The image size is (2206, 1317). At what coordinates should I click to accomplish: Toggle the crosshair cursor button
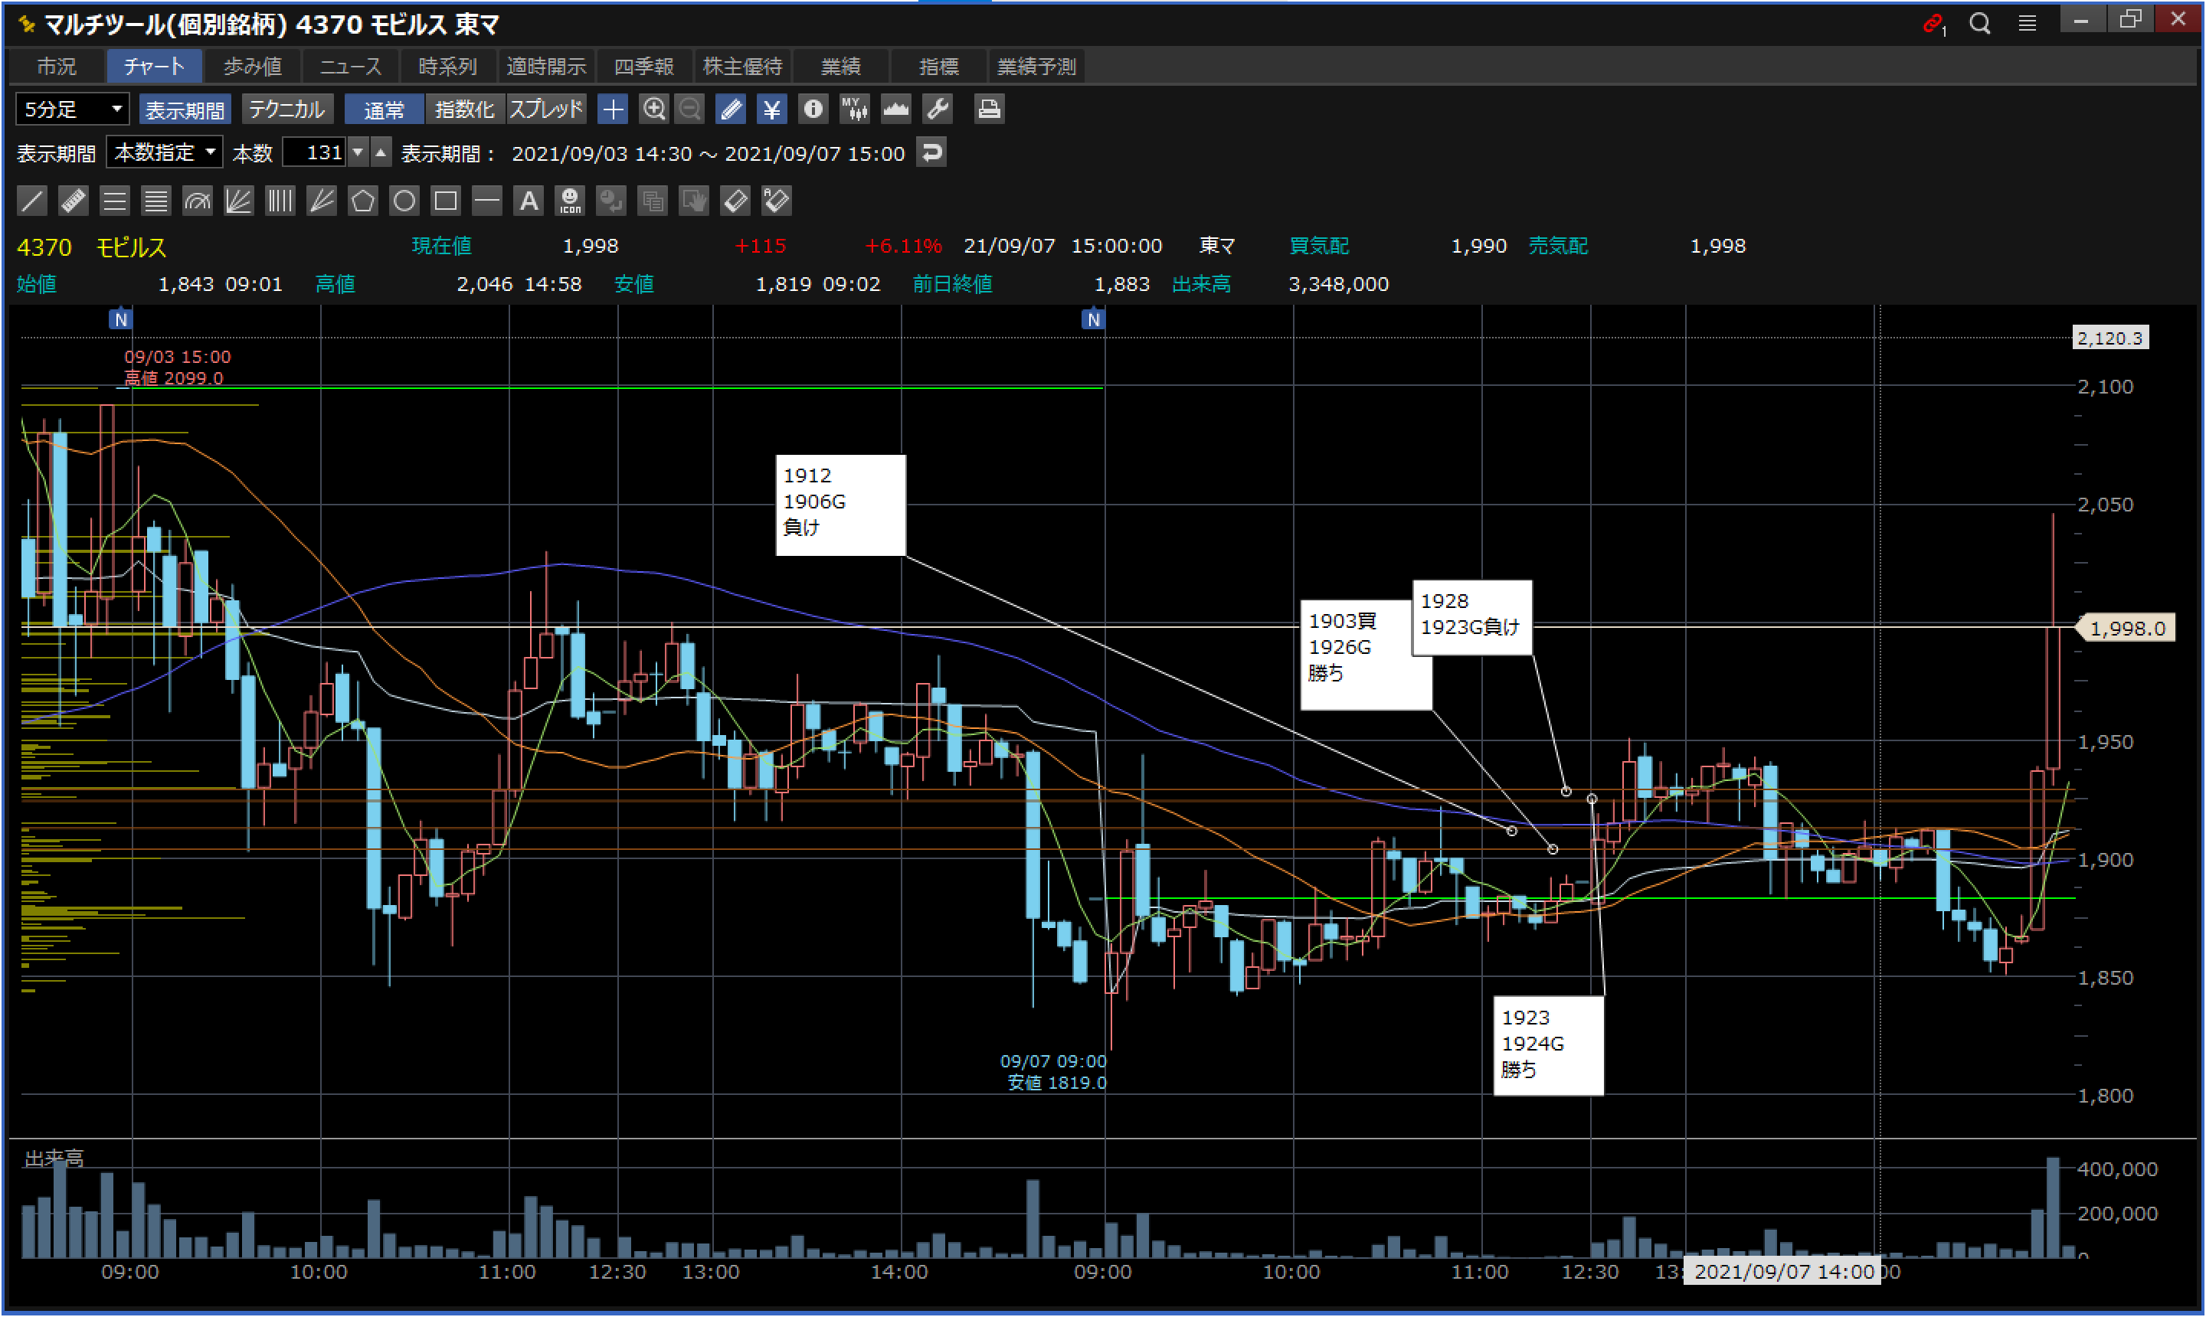click(613, 109)
